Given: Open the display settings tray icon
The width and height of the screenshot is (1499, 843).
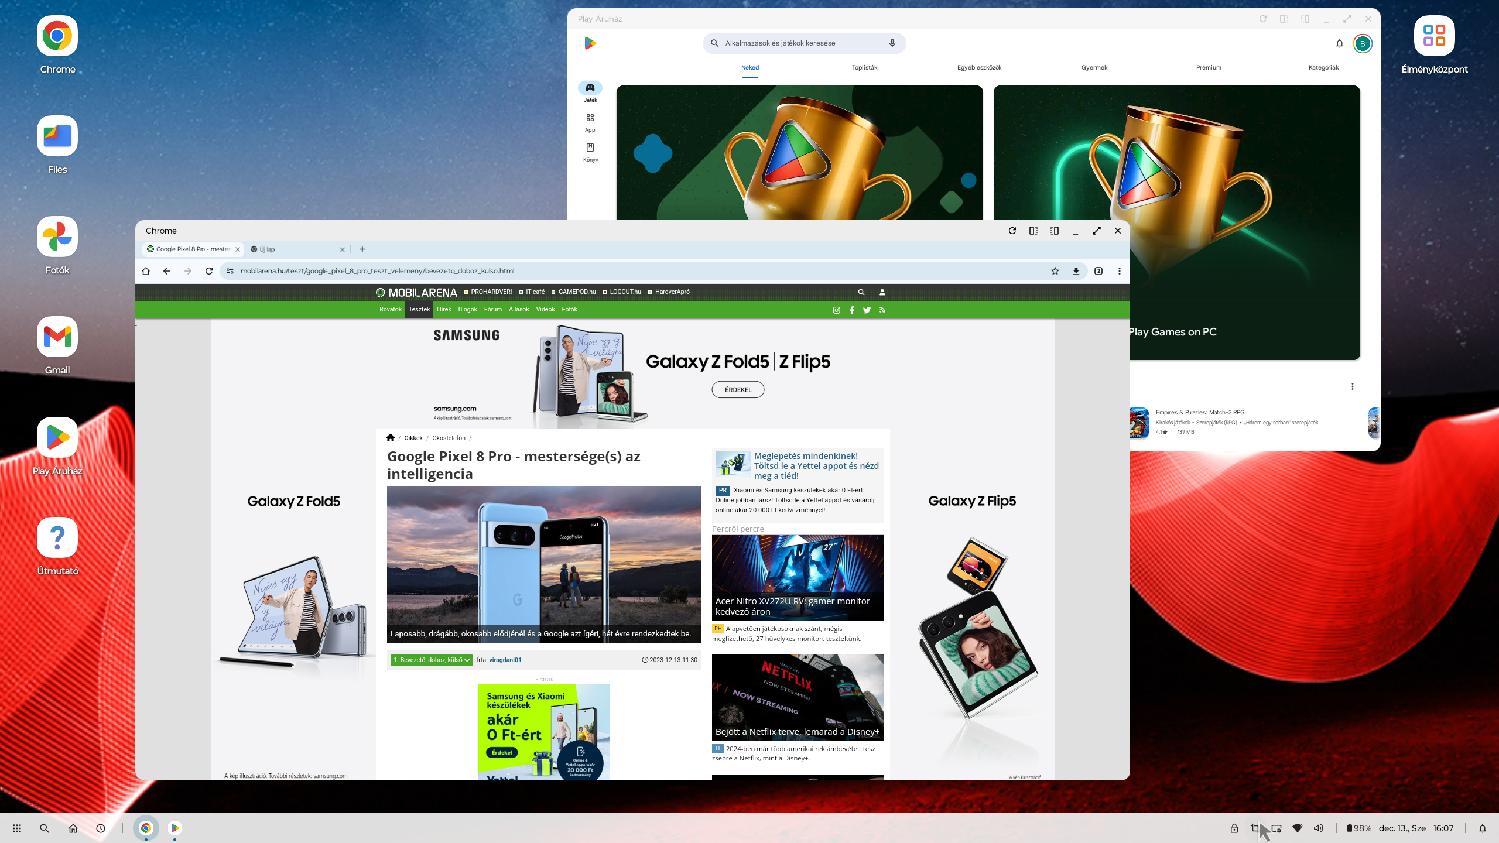Looking at the screenshot, I should pos(1276,828).
